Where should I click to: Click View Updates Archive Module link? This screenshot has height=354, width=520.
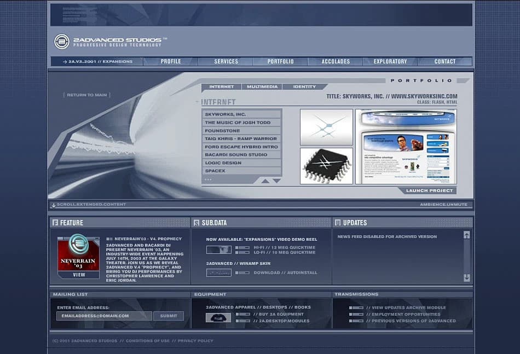(x=406, y=307)
